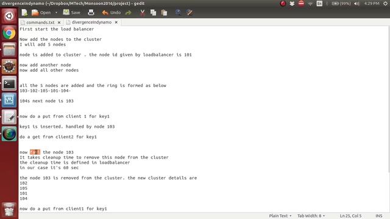Click the Ln 25, Col 5 status entry
Screen dimensions: 390x219
click(x=350, y=216)
